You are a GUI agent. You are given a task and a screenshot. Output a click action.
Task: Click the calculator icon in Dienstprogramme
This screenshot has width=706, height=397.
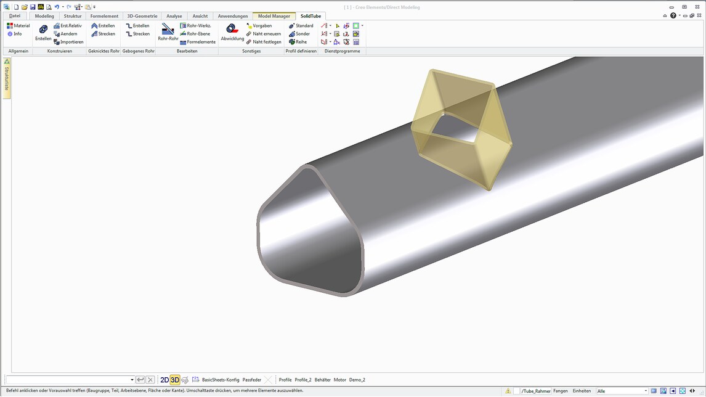coord(356,42)
